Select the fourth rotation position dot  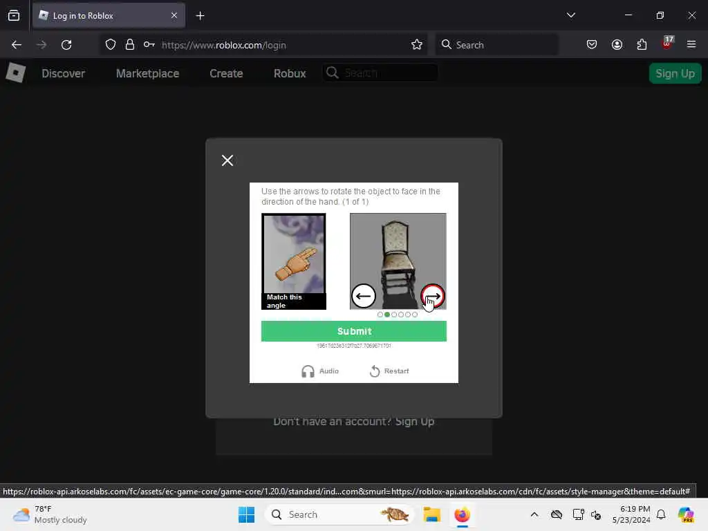click(x=401, y=315)
